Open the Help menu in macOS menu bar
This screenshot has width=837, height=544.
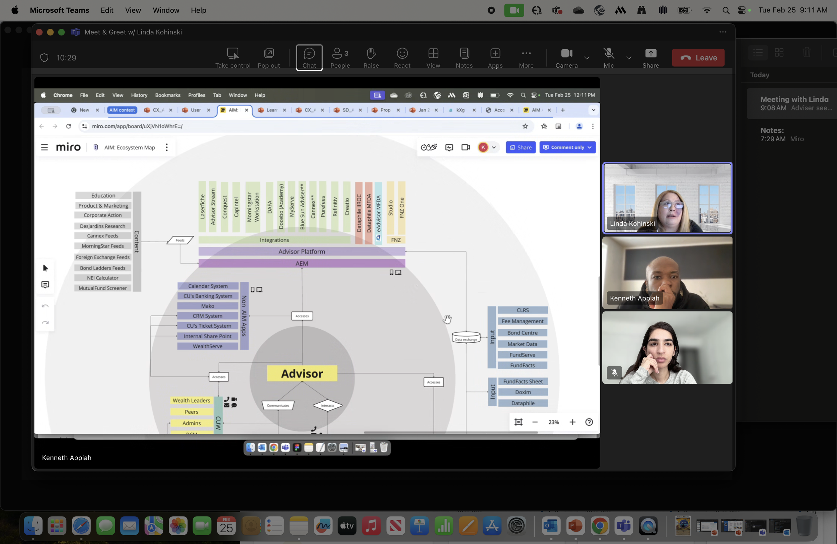(x=198, y=10)
